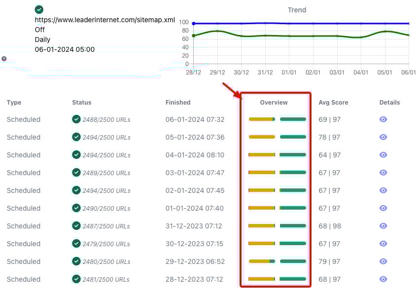This screenshot has width=418, height=295.
Task: Click eye icon in 03-01-2024 07:47 row
Action: pos(383,173)
